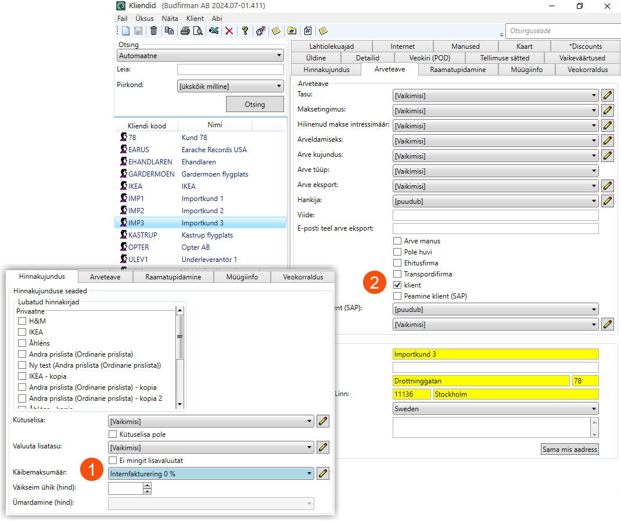Click the Sama mis aadress button

569,449
